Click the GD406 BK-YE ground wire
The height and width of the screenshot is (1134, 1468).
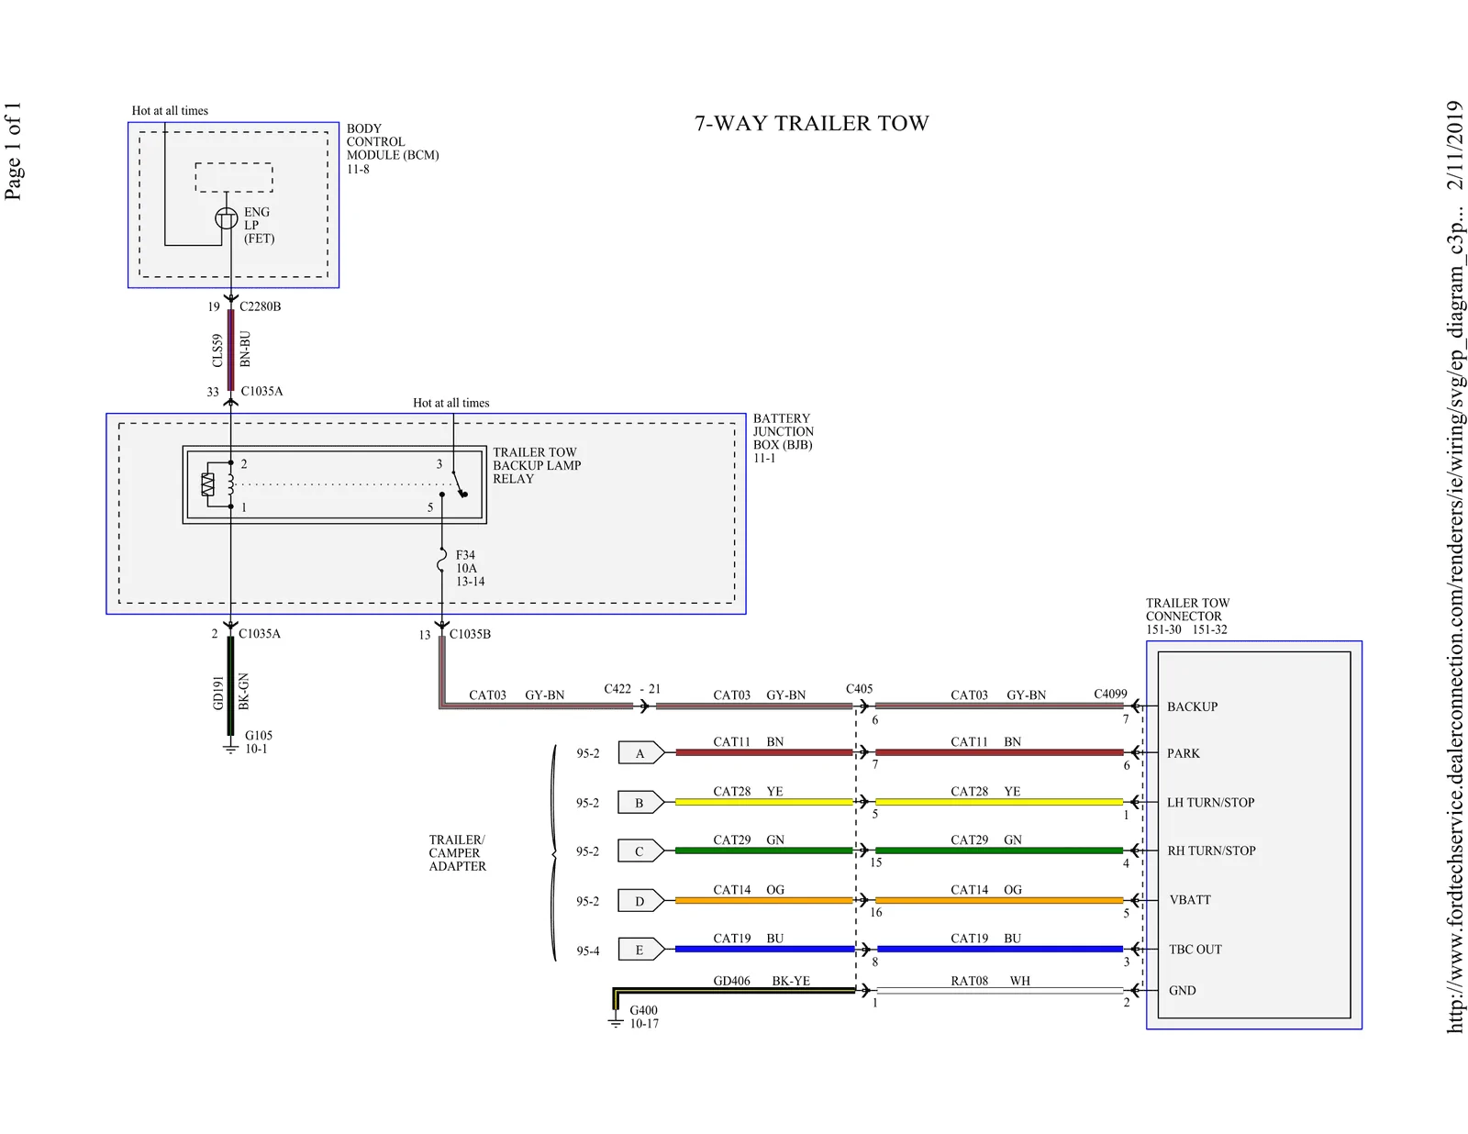[734, 991]
